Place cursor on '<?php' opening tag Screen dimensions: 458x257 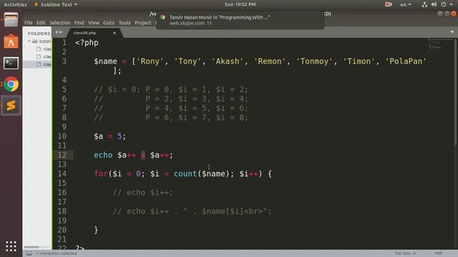coord(87,43)
